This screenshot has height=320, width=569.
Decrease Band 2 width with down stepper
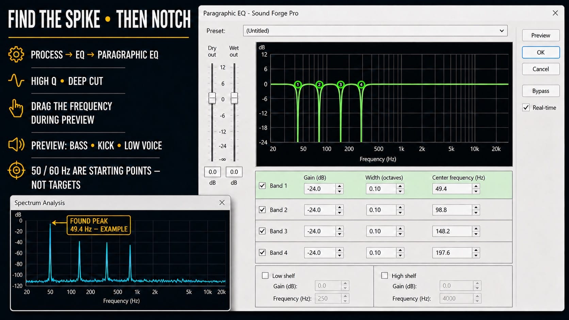(400, 213)
